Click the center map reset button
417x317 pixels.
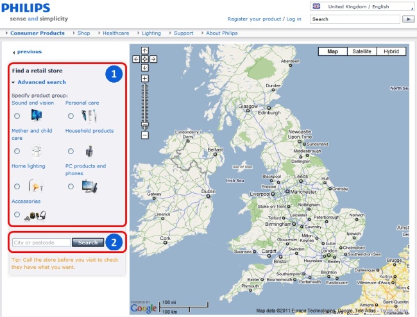coord(145,59)
